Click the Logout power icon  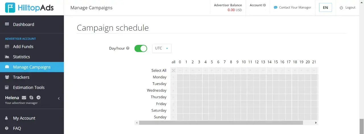341,8
